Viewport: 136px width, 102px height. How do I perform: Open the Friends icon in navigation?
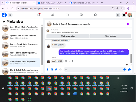pyautogui.click(x=53, y=15)
